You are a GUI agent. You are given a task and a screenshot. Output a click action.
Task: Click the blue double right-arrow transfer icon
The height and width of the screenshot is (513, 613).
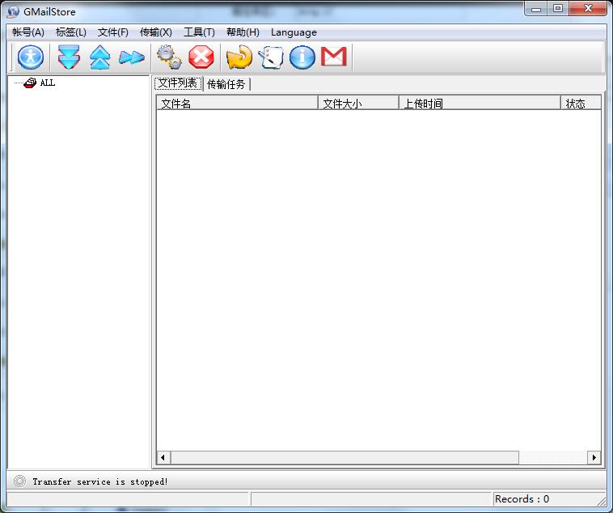coord(131,57)
